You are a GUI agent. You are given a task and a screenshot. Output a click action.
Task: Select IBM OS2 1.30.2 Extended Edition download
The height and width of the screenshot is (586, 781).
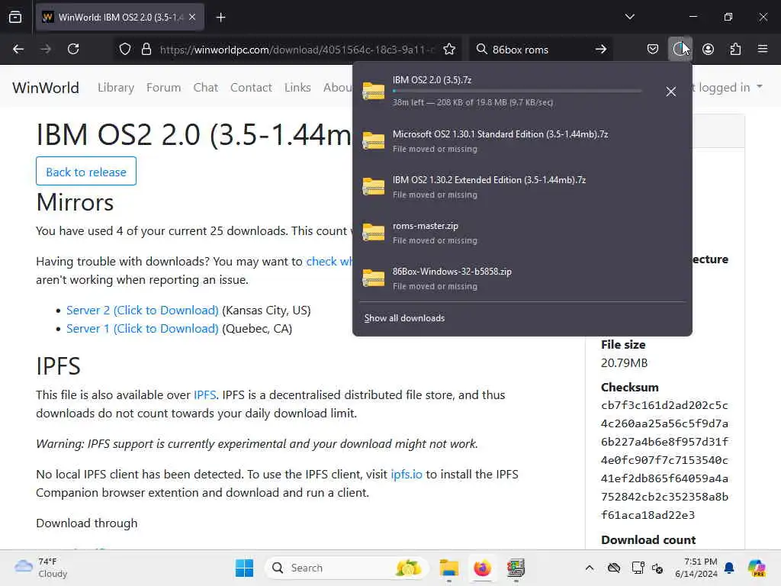click(522, 187)
